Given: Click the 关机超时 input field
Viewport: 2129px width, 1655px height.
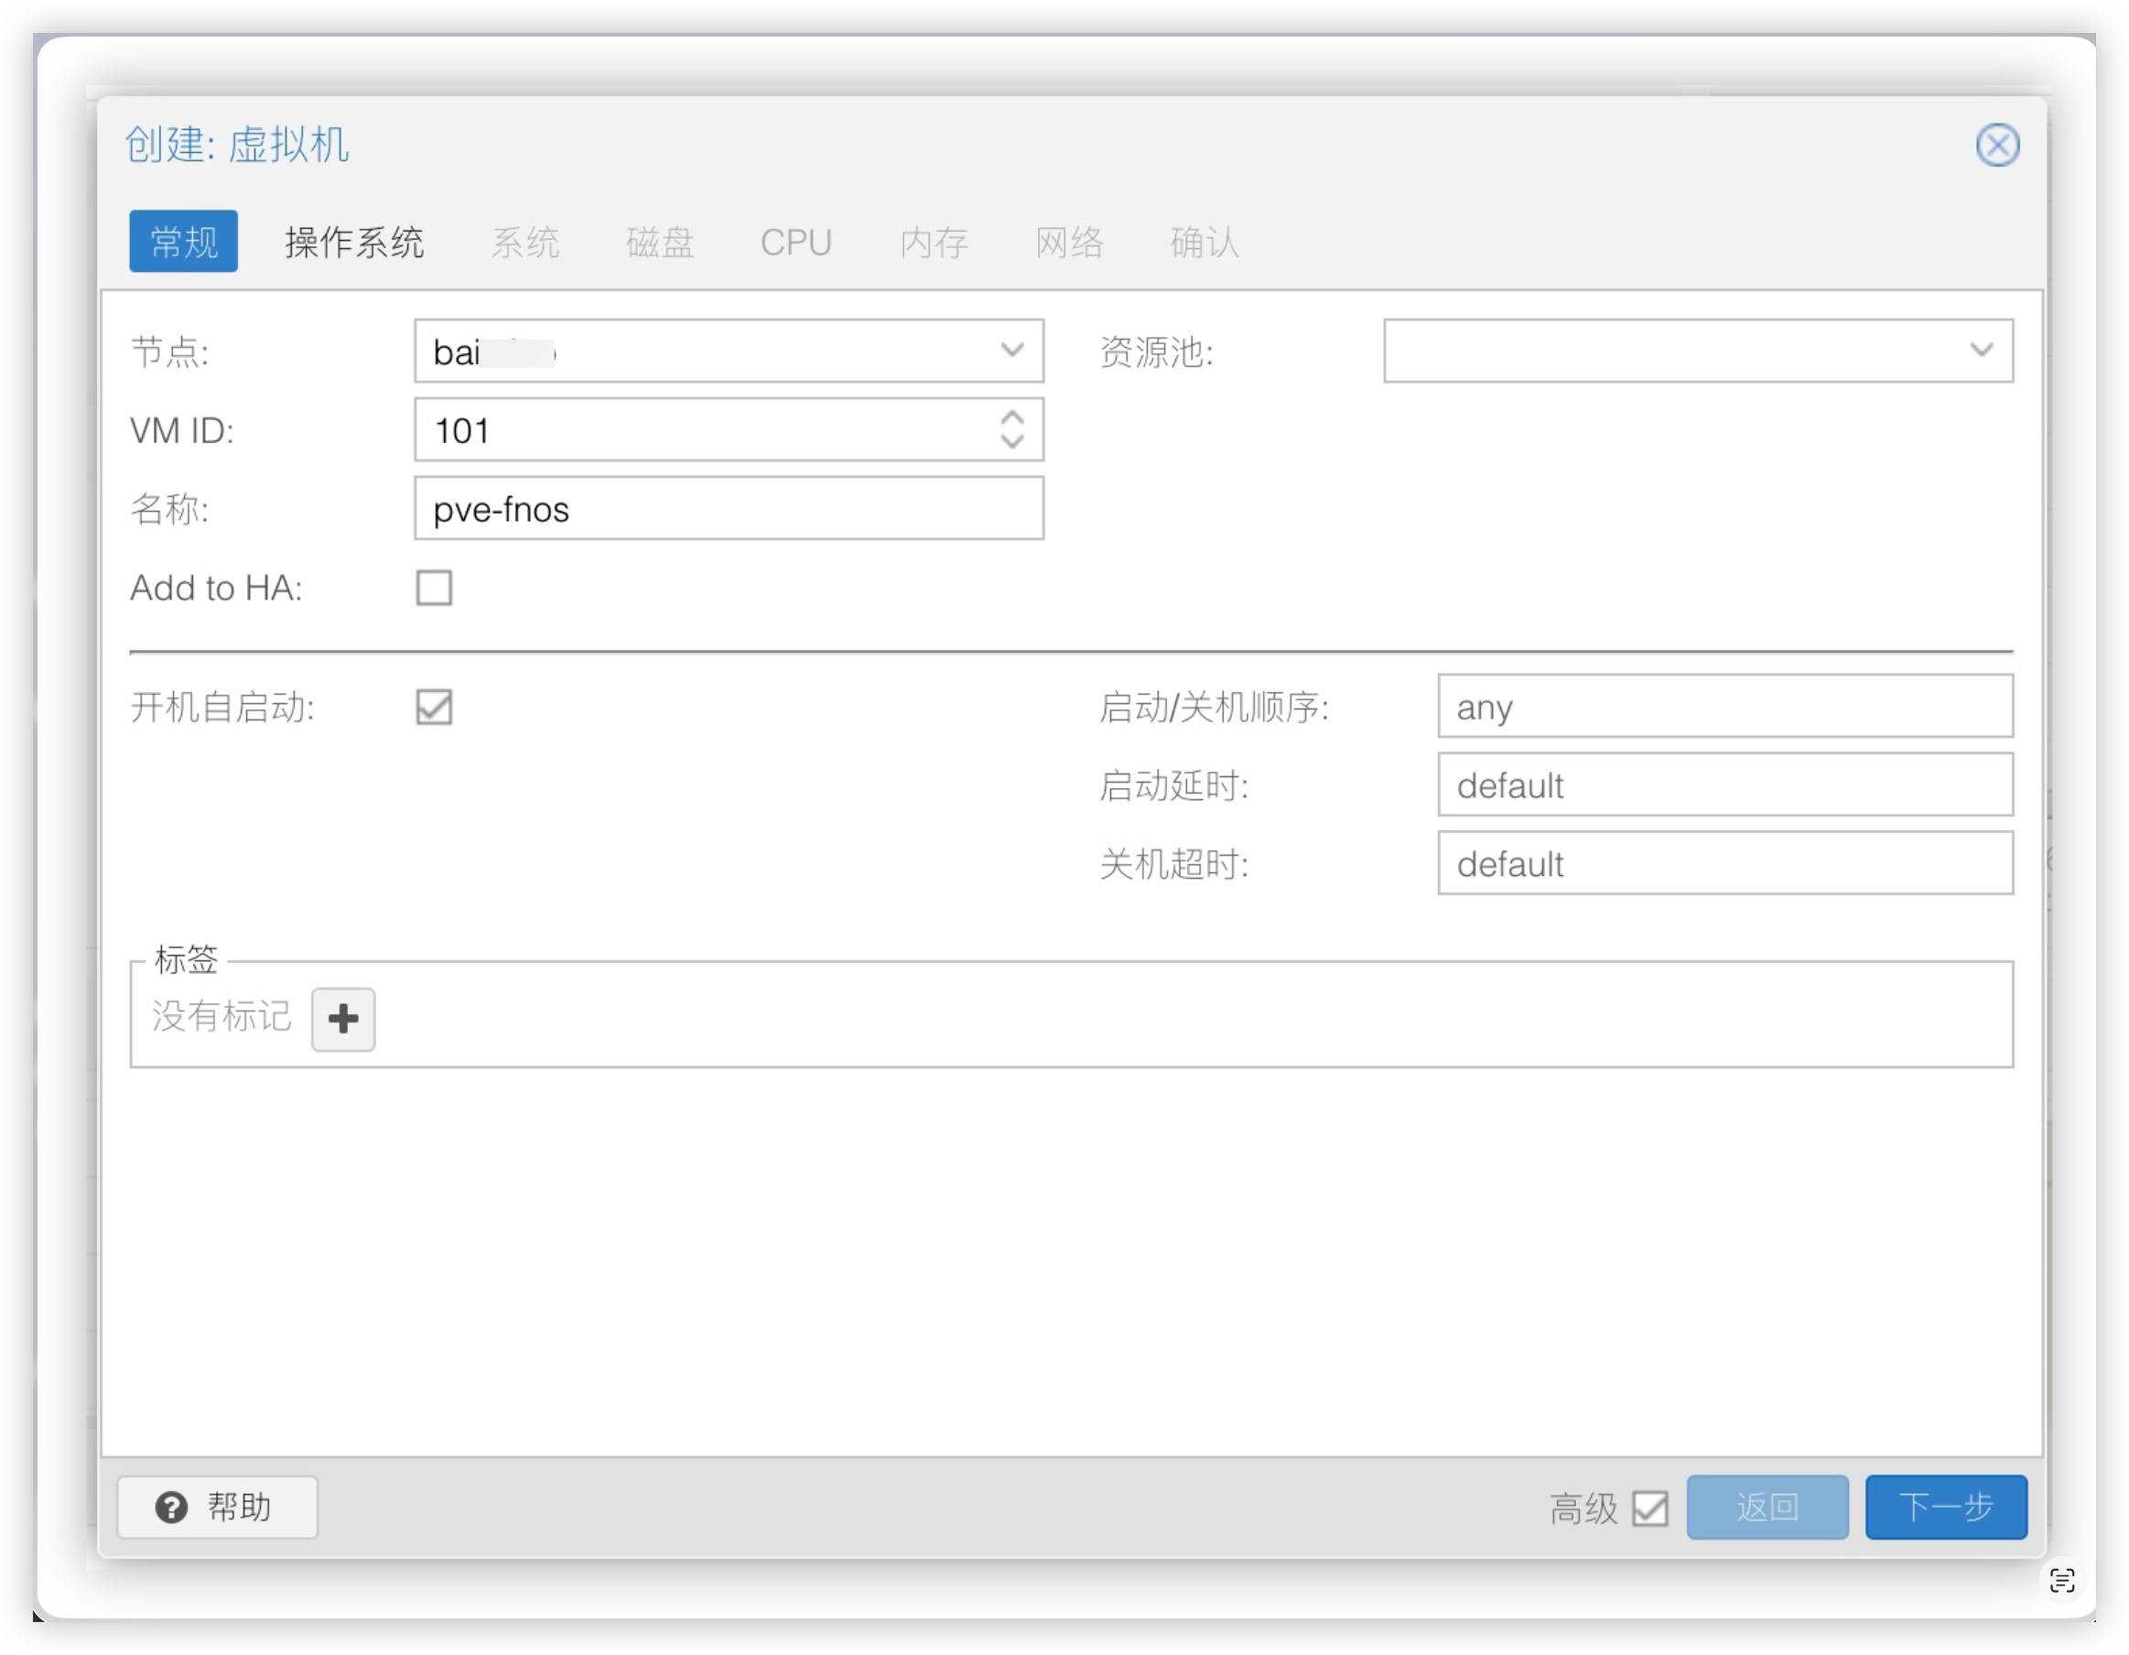Looking at the screenshot, I should 1724,864.
